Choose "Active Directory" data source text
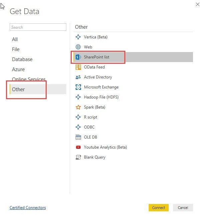Screen dimensions: 203x221 point(98,77)
